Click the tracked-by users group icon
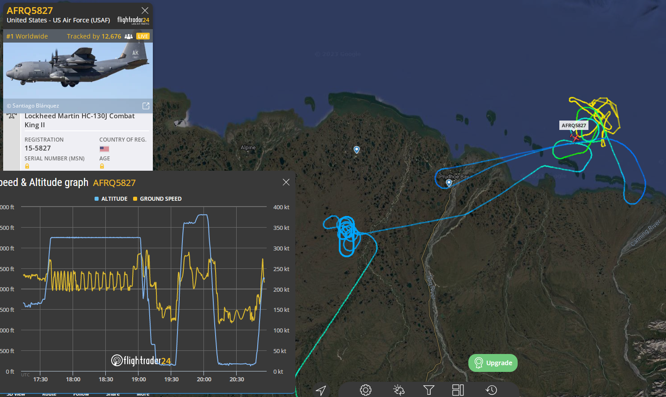The image size is (666, 397). tap(129, 36)
